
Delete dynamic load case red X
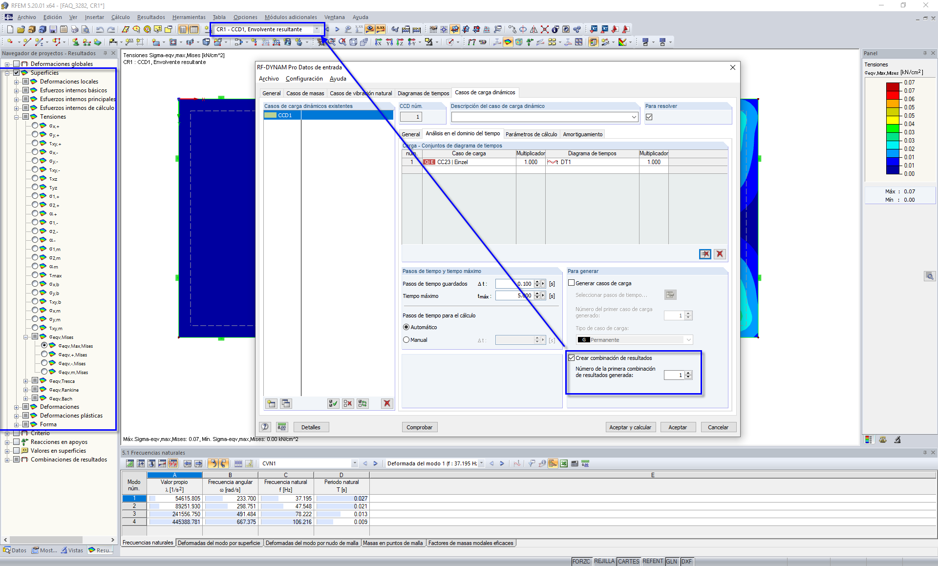pos(387,403)
